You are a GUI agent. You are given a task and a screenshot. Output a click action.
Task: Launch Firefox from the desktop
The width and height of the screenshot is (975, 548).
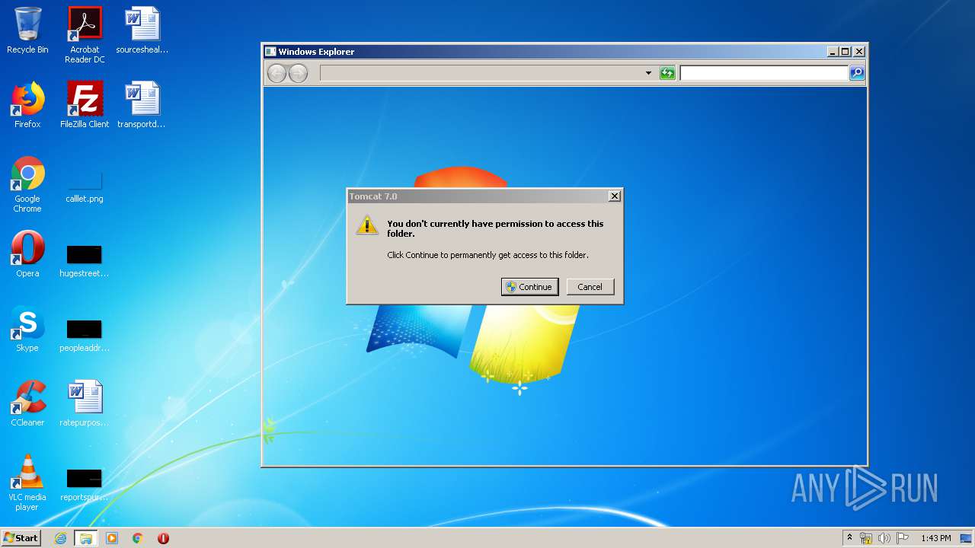27,105
